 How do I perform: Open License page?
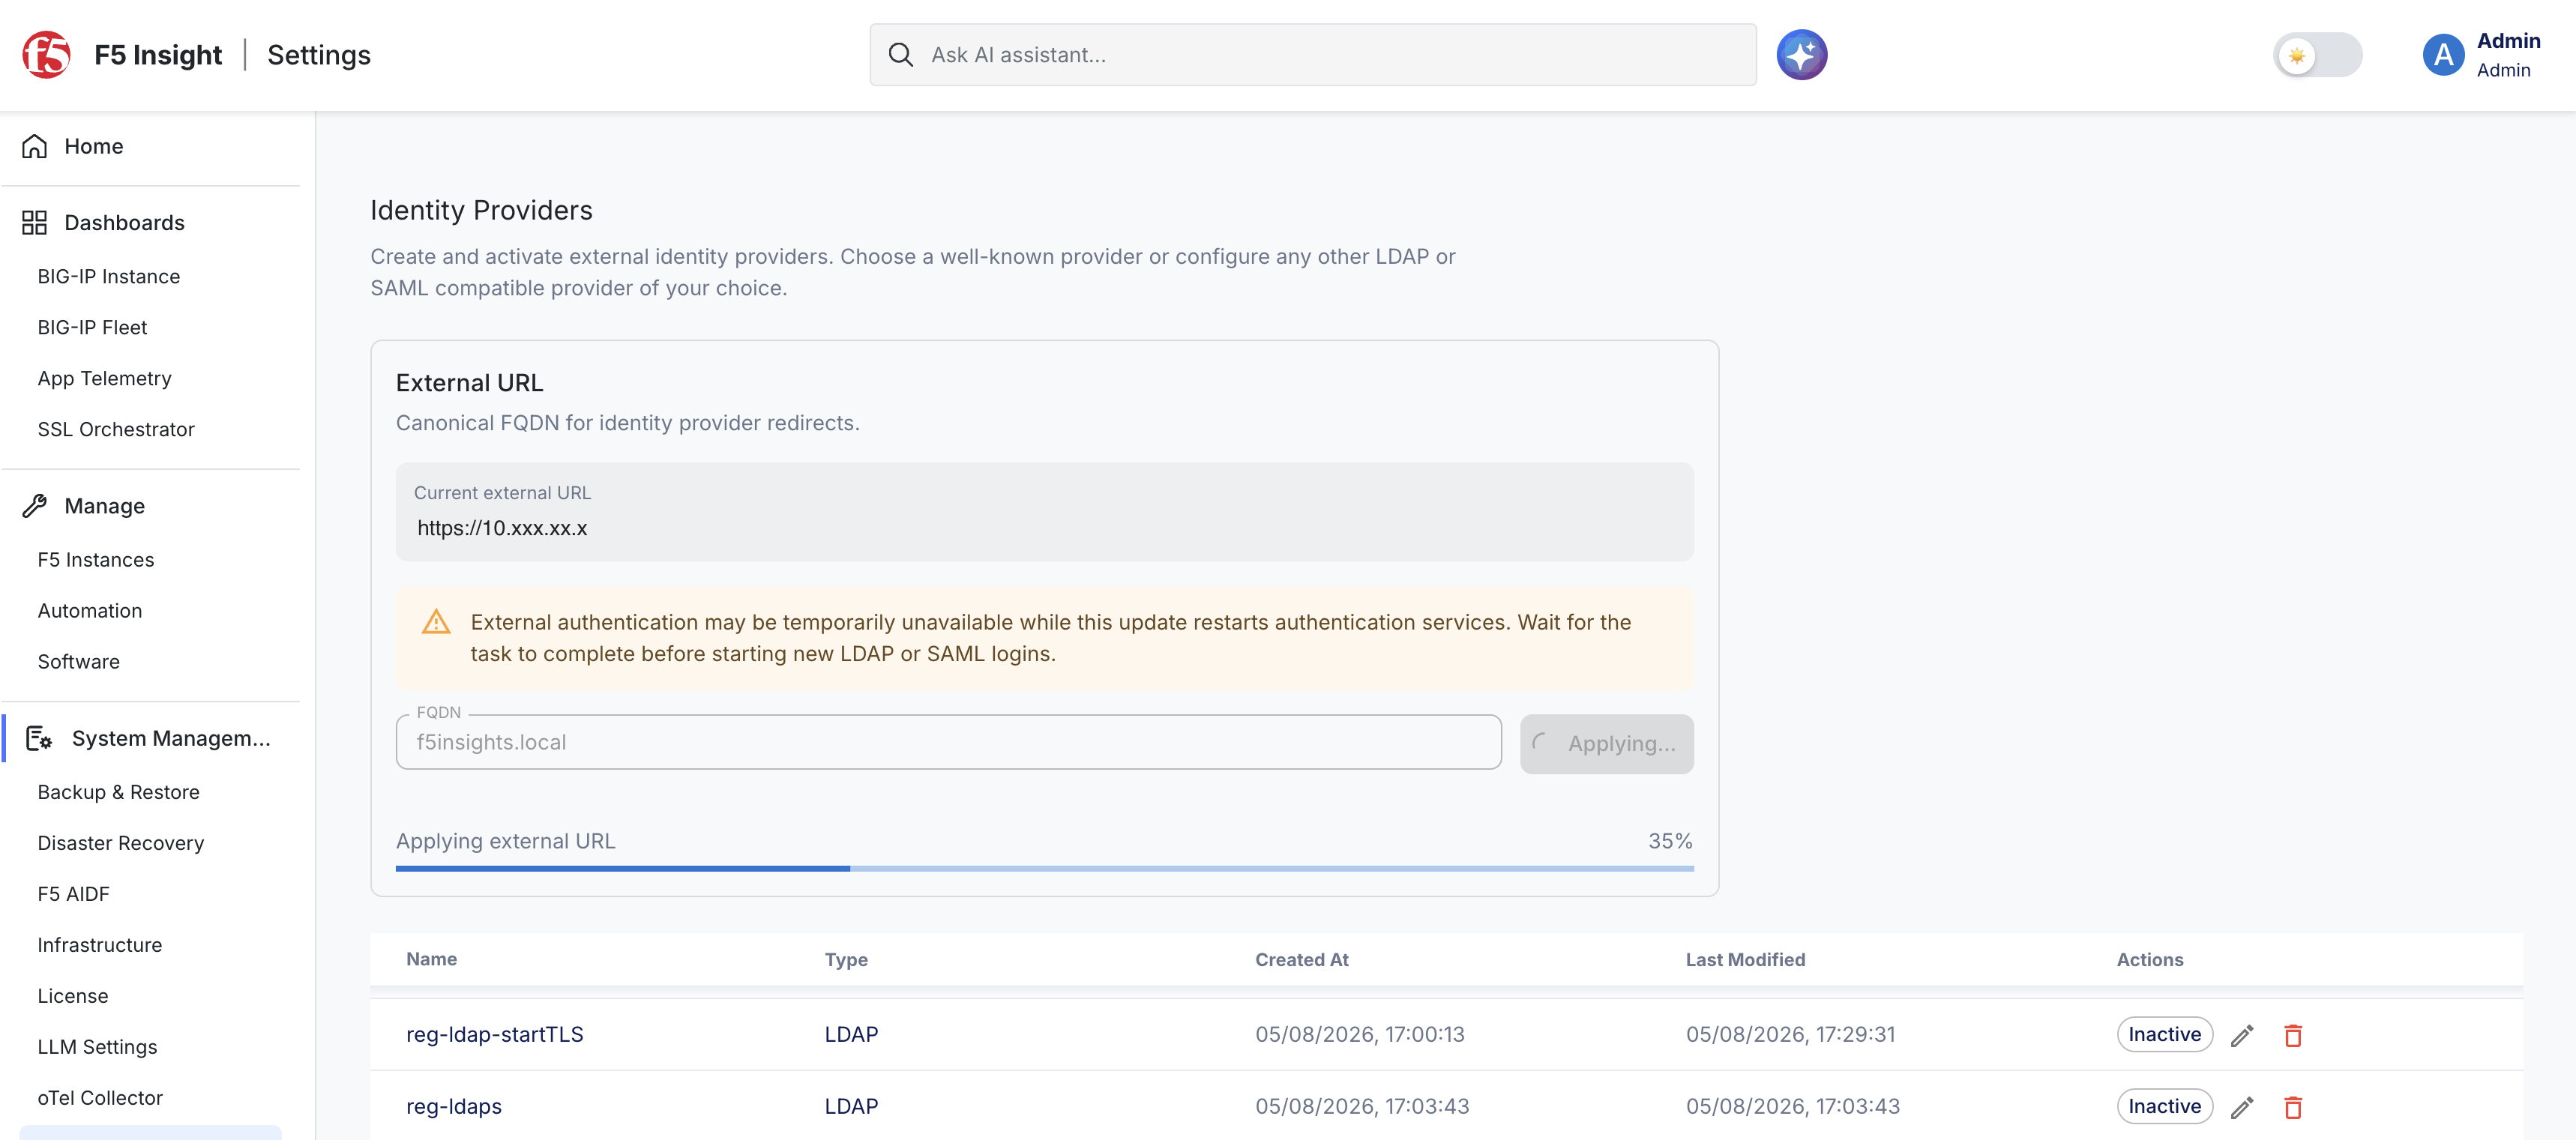click(x=72, y=996)
